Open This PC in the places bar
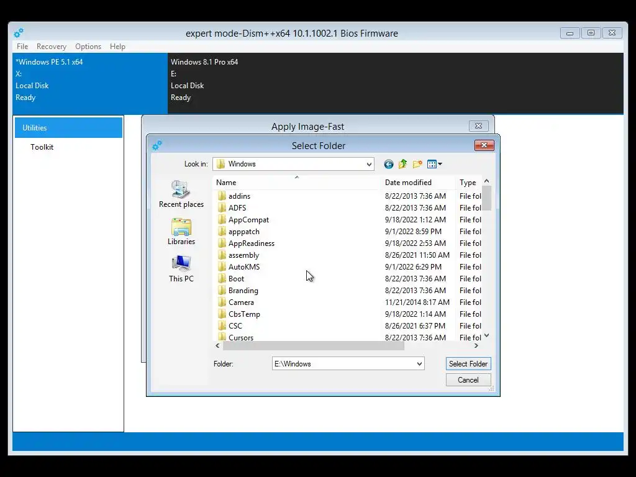The width and height of the screenshot is (636, 477). click(x=181, y=268)
